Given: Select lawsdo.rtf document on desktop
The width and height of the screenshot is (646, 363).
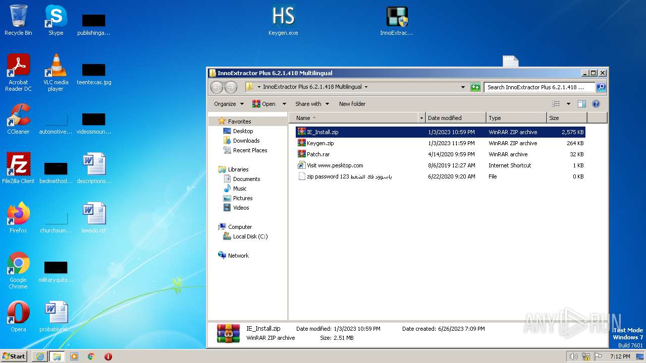Looking at the screenshot, I should pyautogui.click(x=94, y=218).
